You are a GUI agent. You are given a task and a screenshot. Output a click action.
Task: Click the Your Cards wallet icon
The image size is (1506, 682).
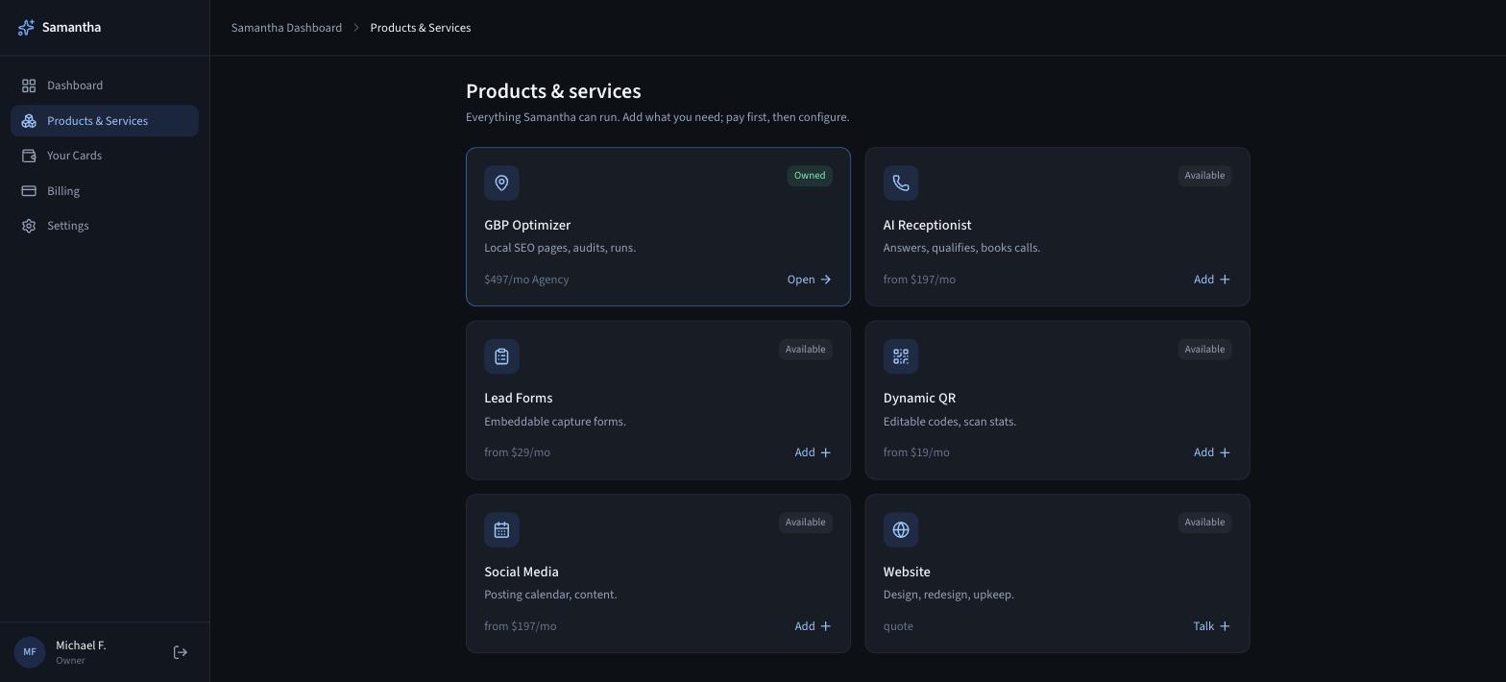29,156
